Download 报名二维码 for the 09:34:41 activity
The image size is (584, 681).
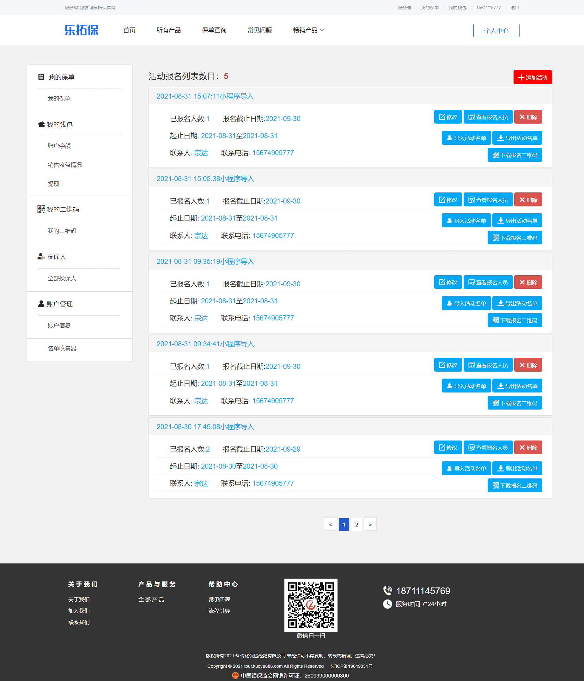tap(515, 403)
